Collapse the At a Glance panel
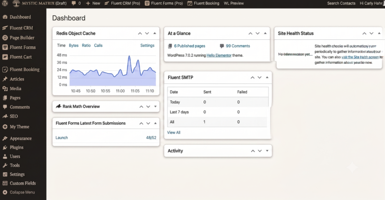 265,33
